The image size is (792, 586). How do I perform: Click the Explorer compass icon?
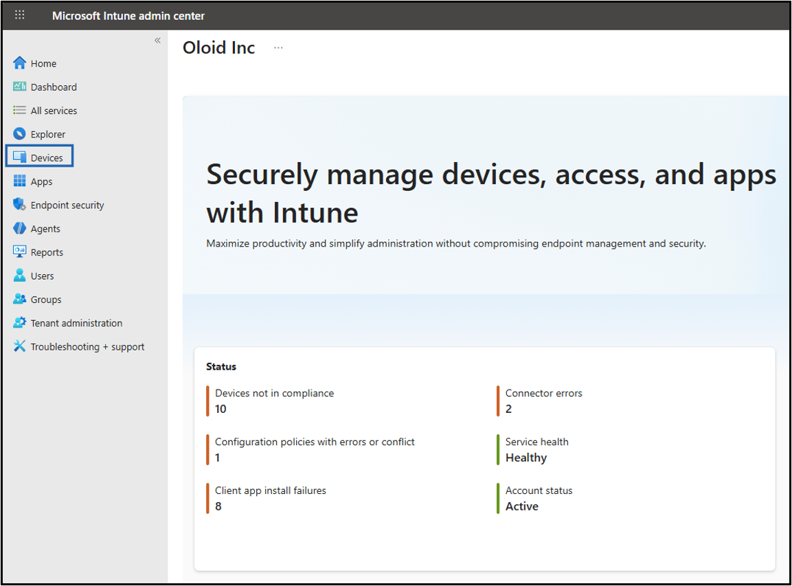[x=19, y=134]
